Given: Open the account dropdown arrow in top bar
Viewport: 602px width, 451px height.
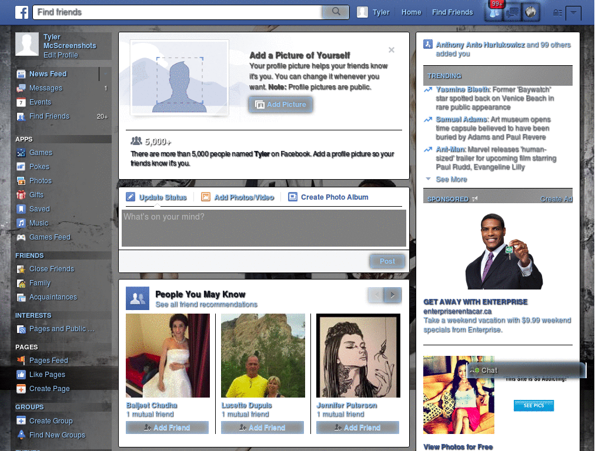Looking at the screenshot, I should pos(573,13).
